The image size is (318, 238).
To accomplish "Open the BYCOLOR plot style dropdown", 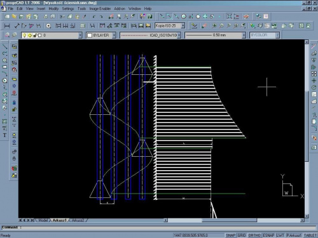I will point(277,36).
